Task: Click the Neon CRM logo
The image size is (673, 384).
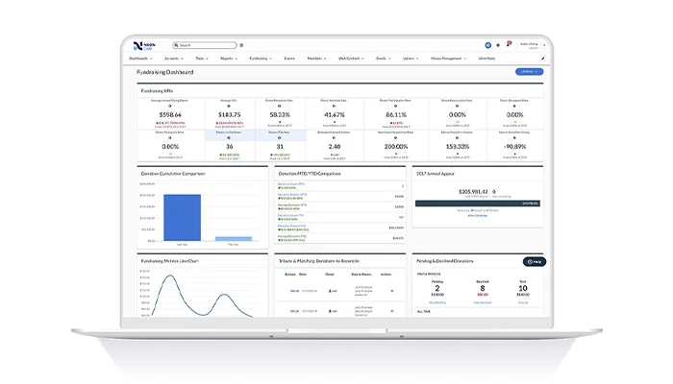Action: point(144,46)
